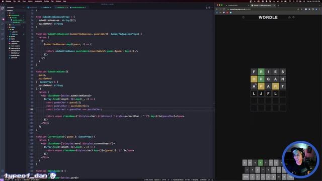Click the 'const isCorrect' code line
This screenshot has height=181, width=322.
[74, 110]
